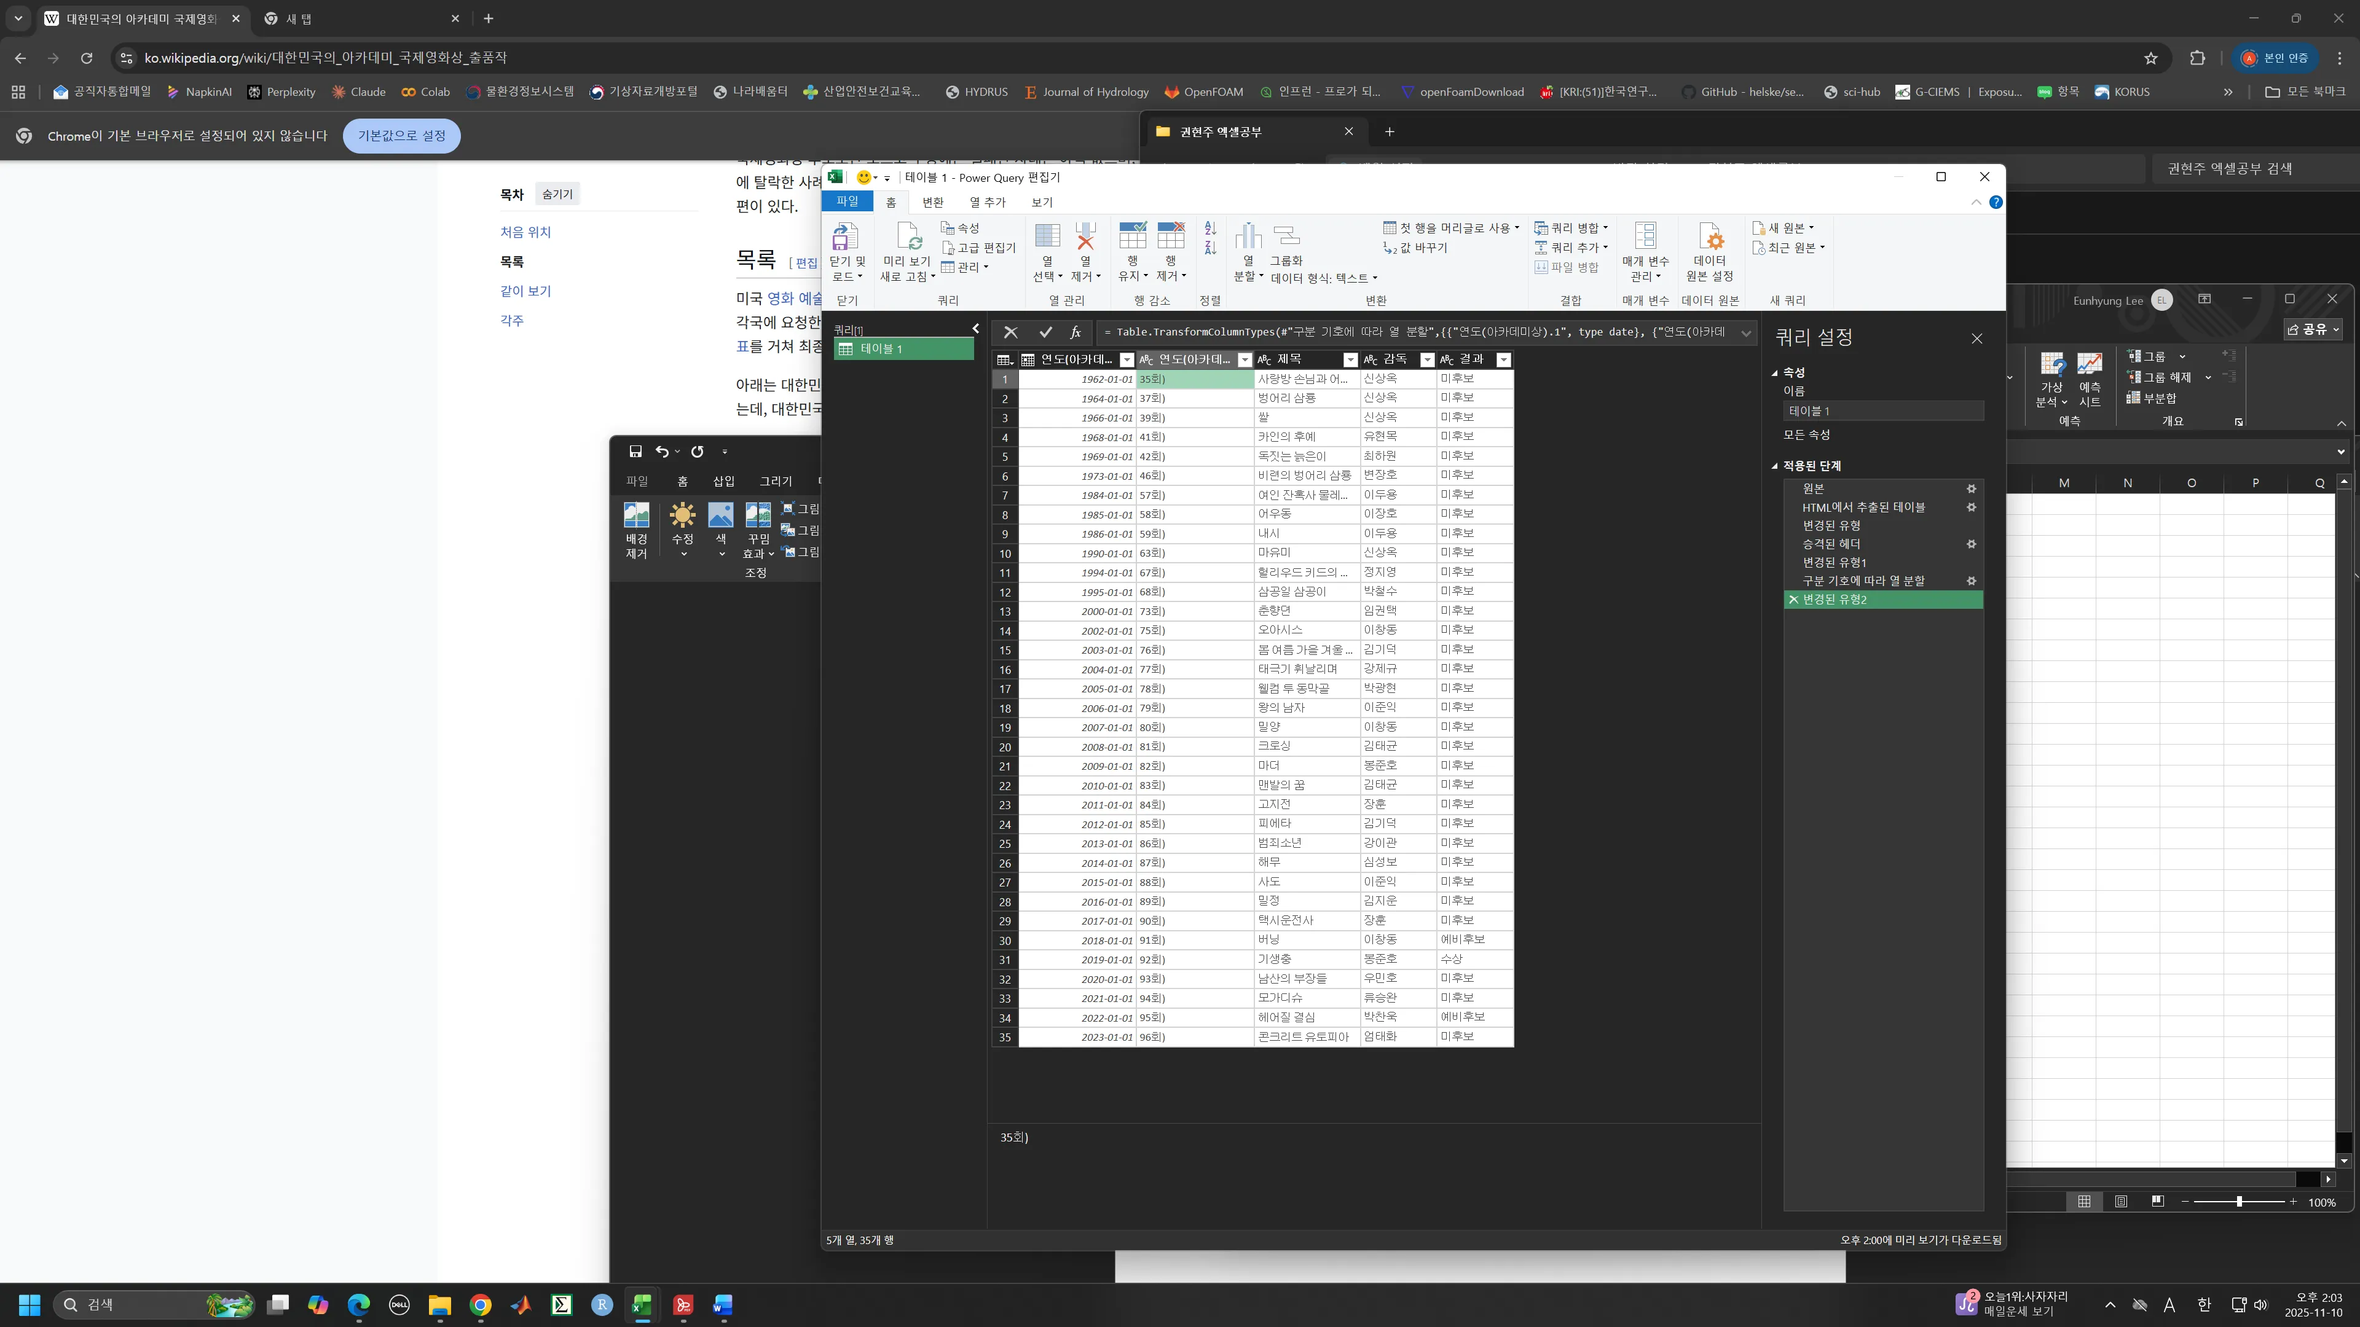Confirm the formula with the checkmark icon

(1045, 332)
